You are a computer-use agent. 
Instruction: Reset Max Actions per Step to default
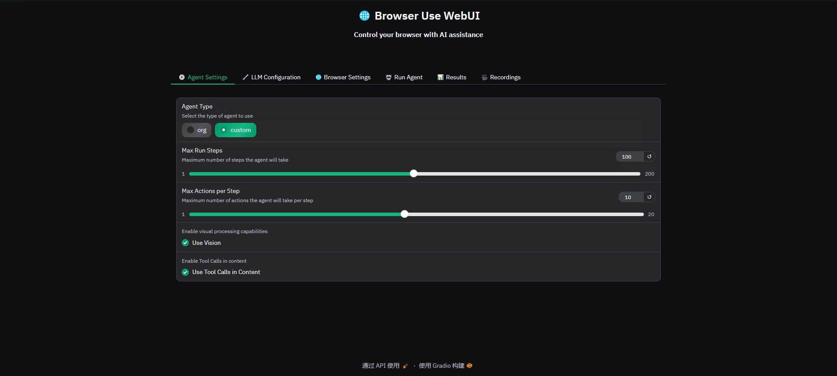(x=650, y=197)
